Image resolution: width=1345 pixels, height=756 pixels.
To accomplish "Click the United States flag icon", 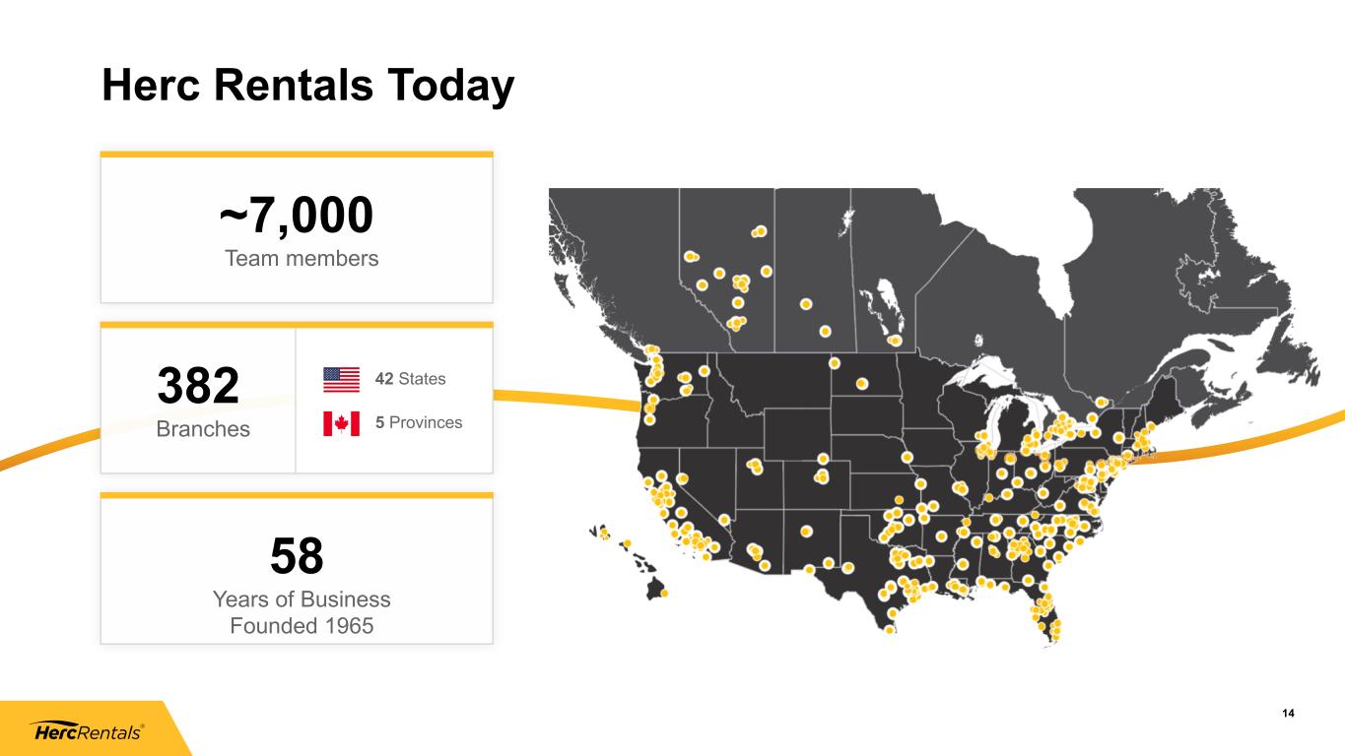I will coord(341,379).
